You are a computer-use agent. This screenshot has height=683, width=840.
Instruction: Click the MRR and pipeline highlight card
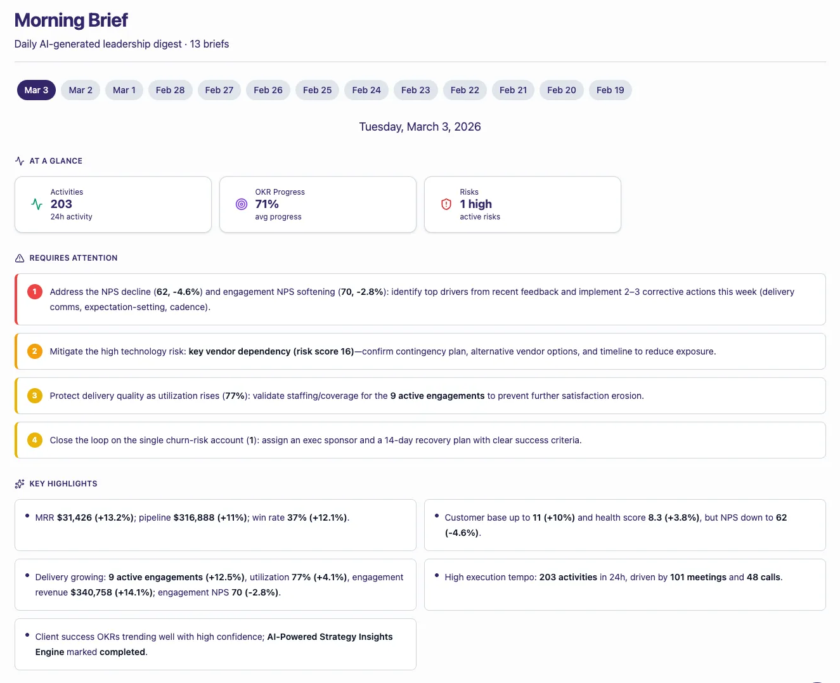[216, 525]
